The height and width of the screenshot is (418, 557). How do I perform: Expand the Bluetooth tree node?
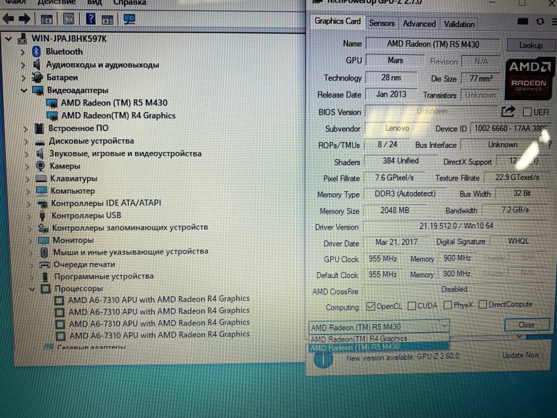(x=23, y=52)
